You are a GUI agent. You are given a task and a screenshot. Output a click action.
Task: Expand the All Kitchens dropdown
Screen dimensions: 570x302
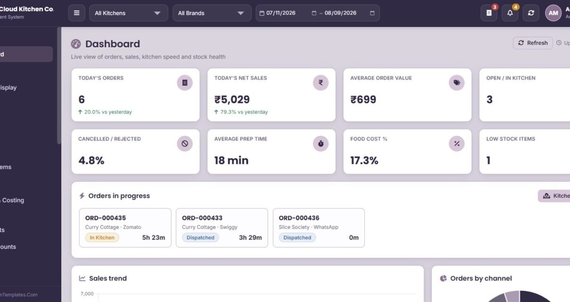point(129,13)
